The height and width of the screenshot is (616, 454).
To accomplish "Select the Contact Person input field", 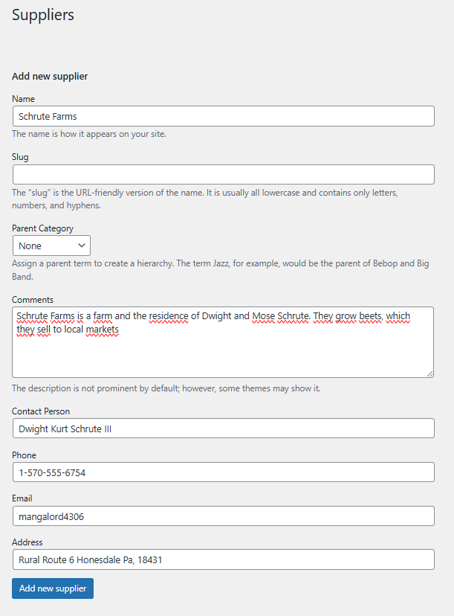I will pyautogui.click(x=223, y=429).
